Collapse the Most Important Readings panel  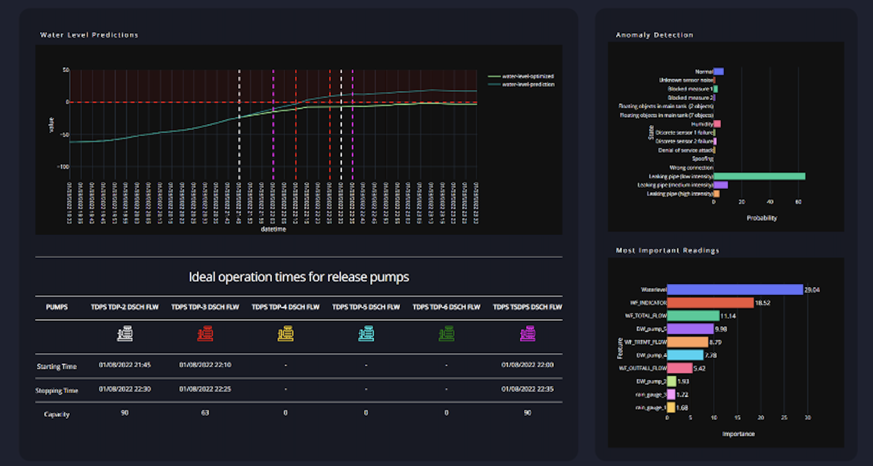[667, 251]
